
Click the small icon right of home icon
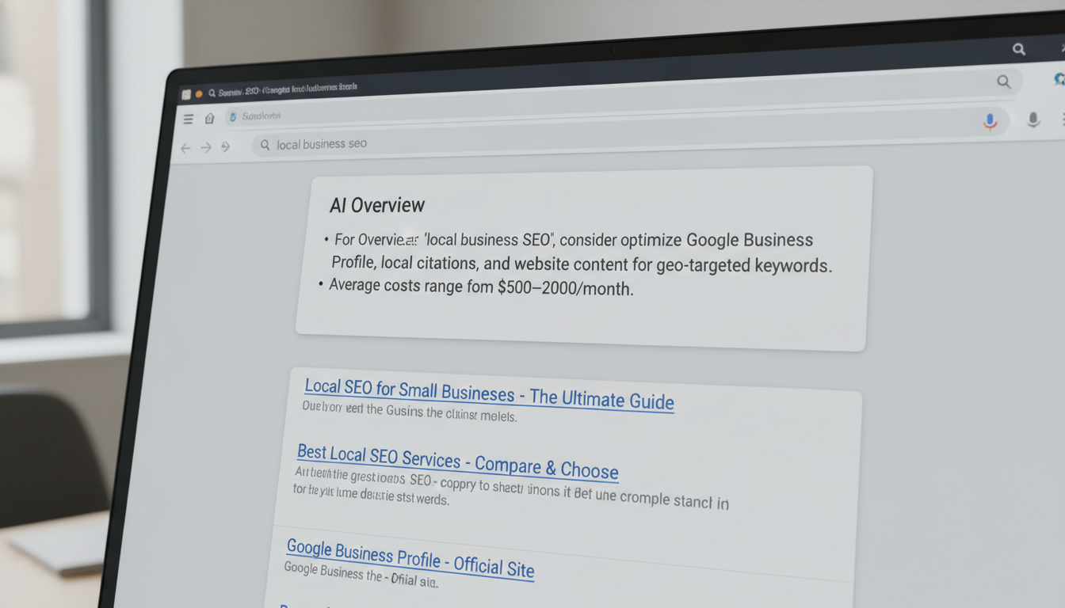232,117
